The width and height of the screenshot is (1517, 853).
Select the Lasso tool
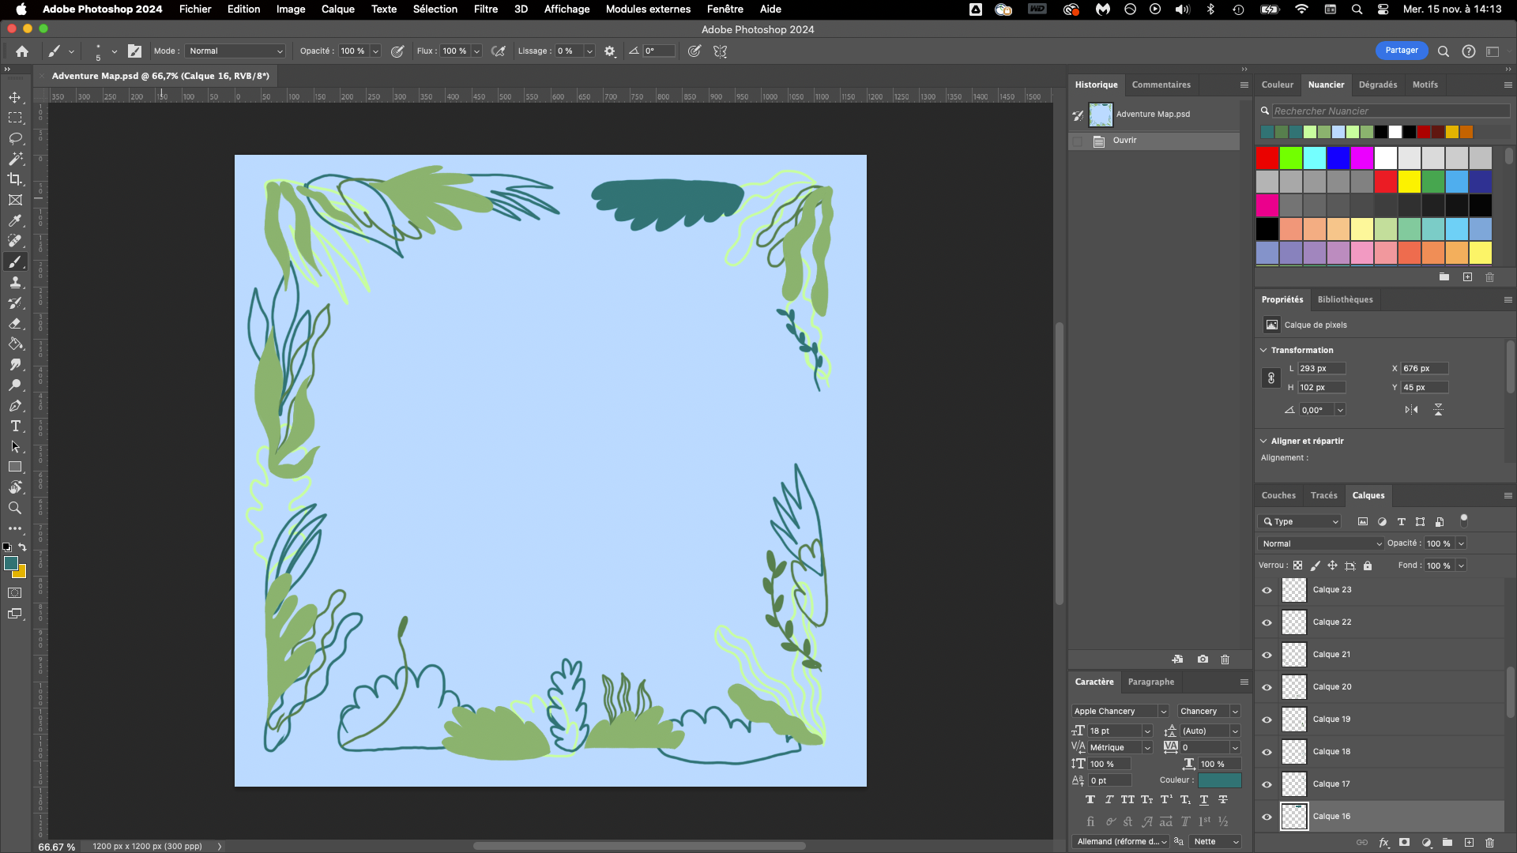[x=15, y=138]
